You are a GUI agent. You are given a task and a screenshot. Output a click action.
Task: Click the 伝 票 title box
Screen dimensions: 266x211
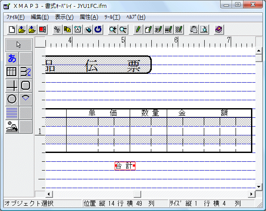[98, 65]
